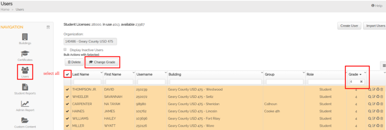Viewport: 386px width, 130px height.
Task: Uncheck the CARPENTER row checkbox
Action: coord(68,104)
